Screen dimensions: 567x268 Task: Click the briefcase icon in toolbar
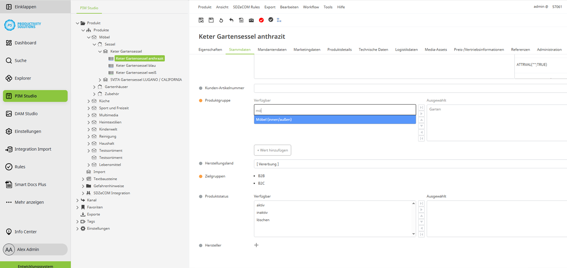point(251,20)
